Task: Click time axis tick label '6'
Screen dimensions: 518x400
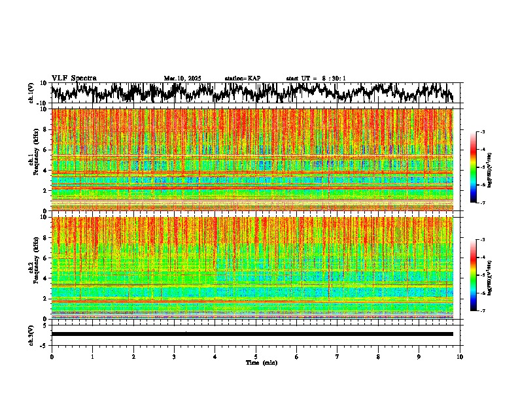Action: 297,357
